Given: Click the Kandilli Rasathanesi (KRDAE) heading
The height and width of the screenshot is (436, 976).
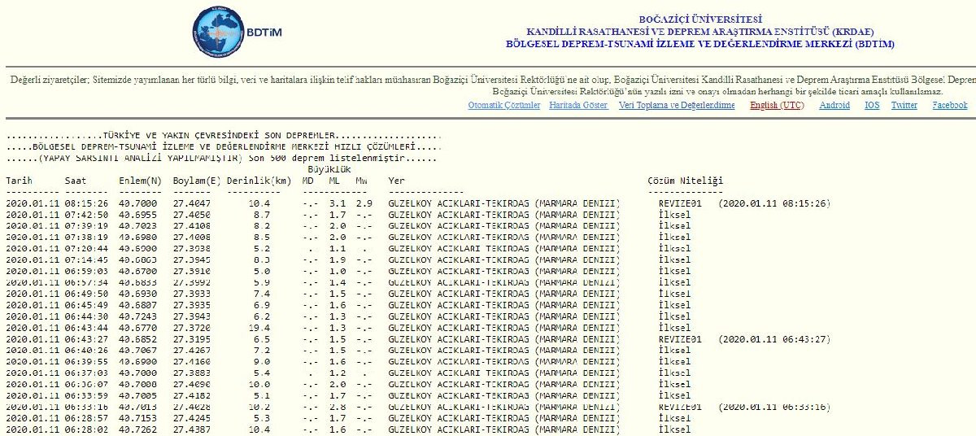Looking at the screenshot, I should 699,32.
